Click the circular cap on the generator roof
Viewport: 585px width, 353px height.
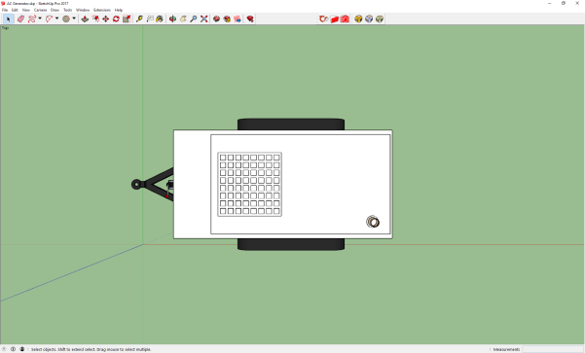click(x=373, y=222)
